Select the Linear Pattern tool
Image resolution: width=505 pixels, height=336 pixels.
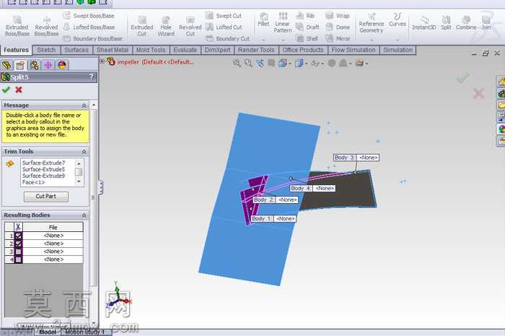[x=283, y=22]
